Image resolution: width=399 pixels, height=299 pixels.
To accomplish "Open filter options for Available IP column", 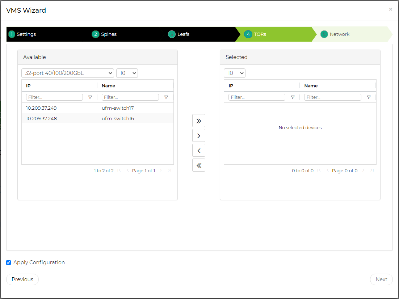I will [90, 97].
